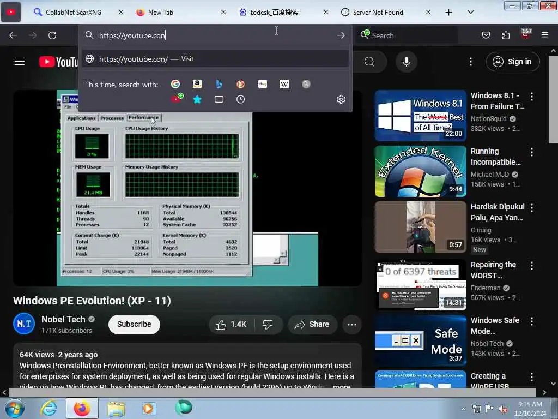Open options for Repairing the WORST video
Screen dimensions: 558x419
pos(532,266)
